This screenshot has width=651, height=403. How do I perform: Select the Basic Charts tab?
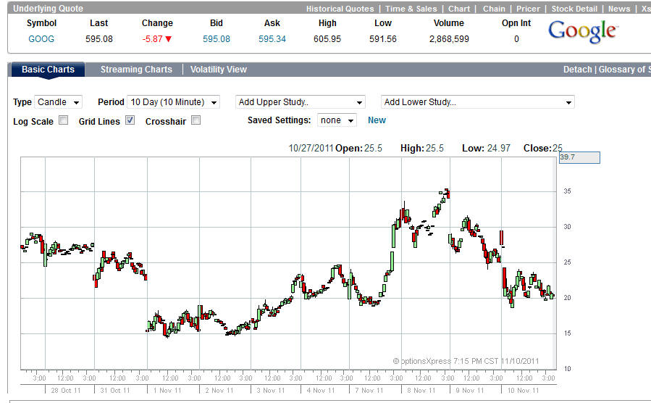(48, 70)
